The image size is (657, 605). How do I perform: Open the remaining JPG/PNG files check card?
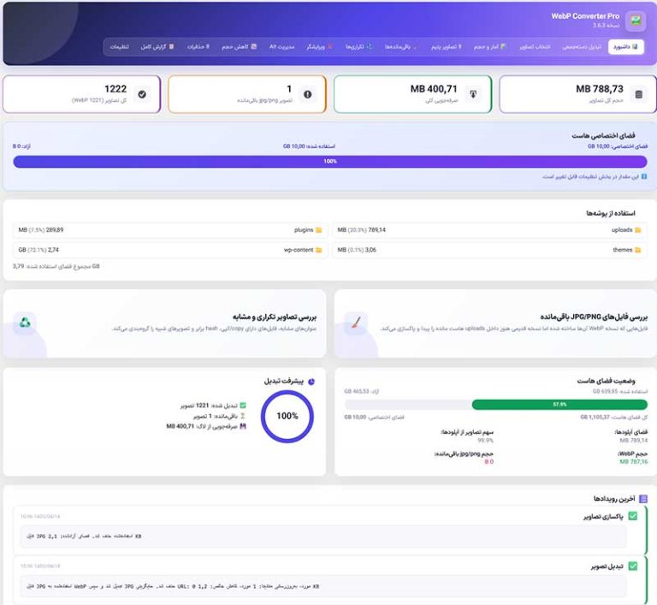pos(495,323)
